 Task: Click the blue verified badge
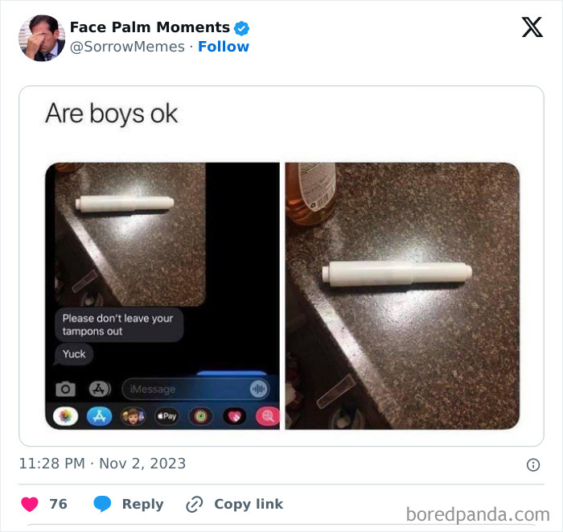(241, 28)
